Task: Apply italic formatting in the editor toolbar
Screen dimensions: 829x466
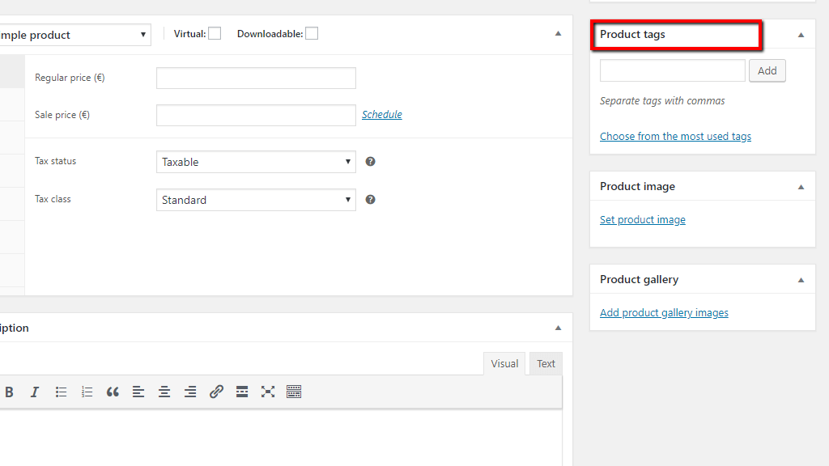Action: pos(35,392)
